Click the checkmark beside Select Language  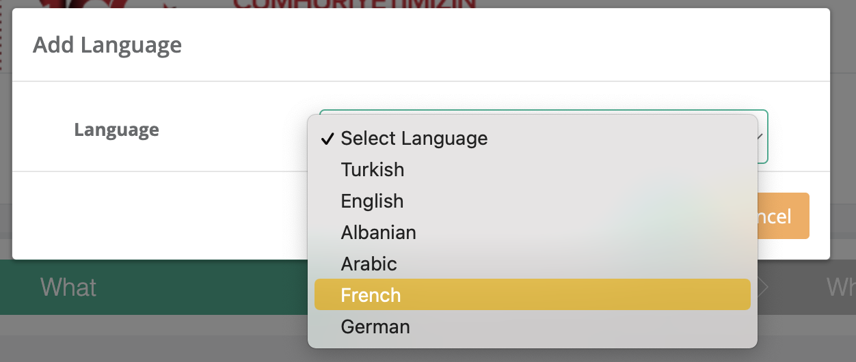pos(327,139)
